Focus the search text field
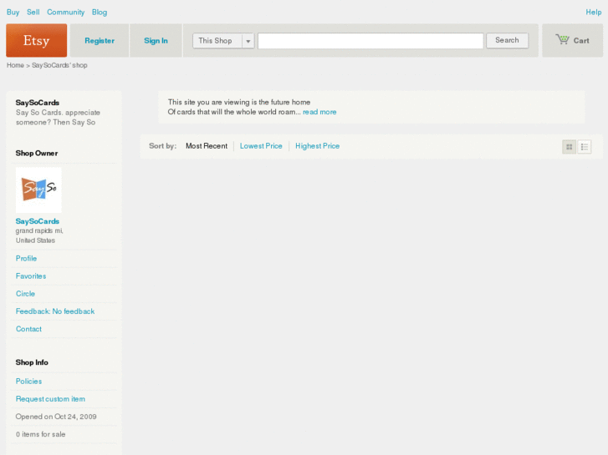This screenshot has width=608, height=455. [370, 41]
